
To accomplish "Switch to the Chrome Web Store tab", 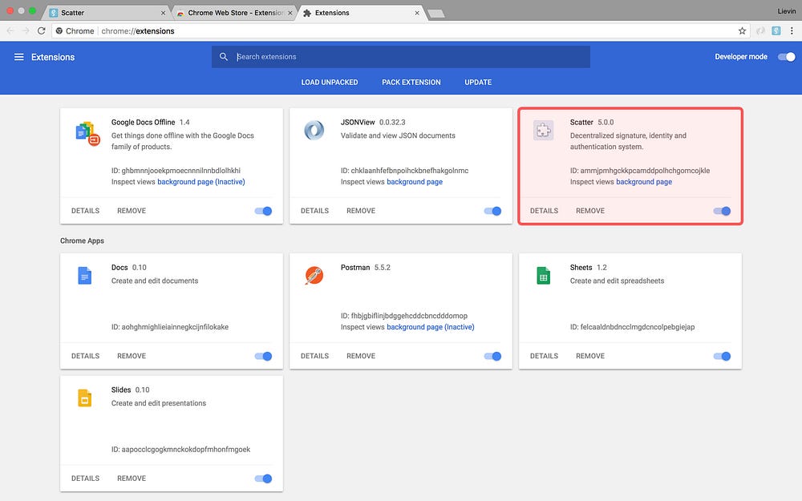I will [x=233, y=13].
